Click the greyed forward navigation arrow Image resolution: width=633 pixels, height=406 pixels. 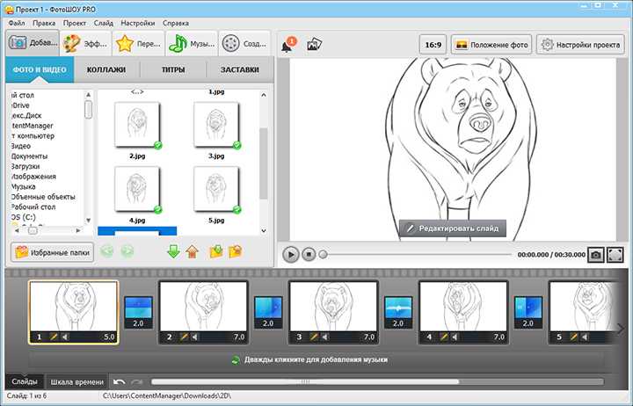[127, 252]
